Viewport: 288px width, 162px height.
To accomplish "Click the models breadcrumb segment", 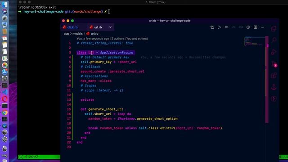I will [77, 34].
